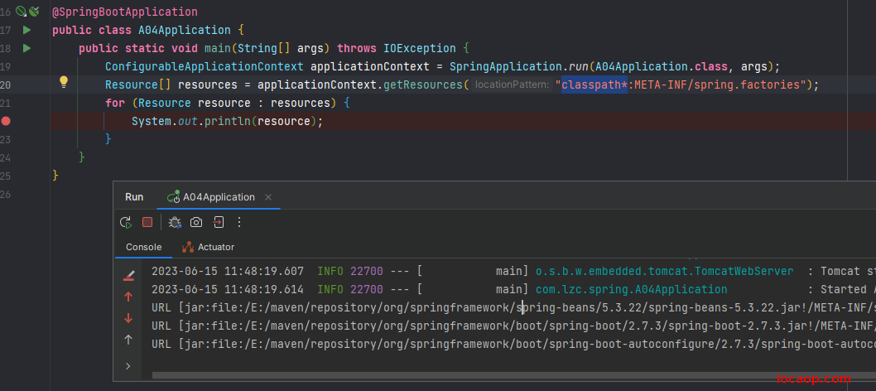
Task: Click SpringApplication on line 19
Action: tap(504, 67)
